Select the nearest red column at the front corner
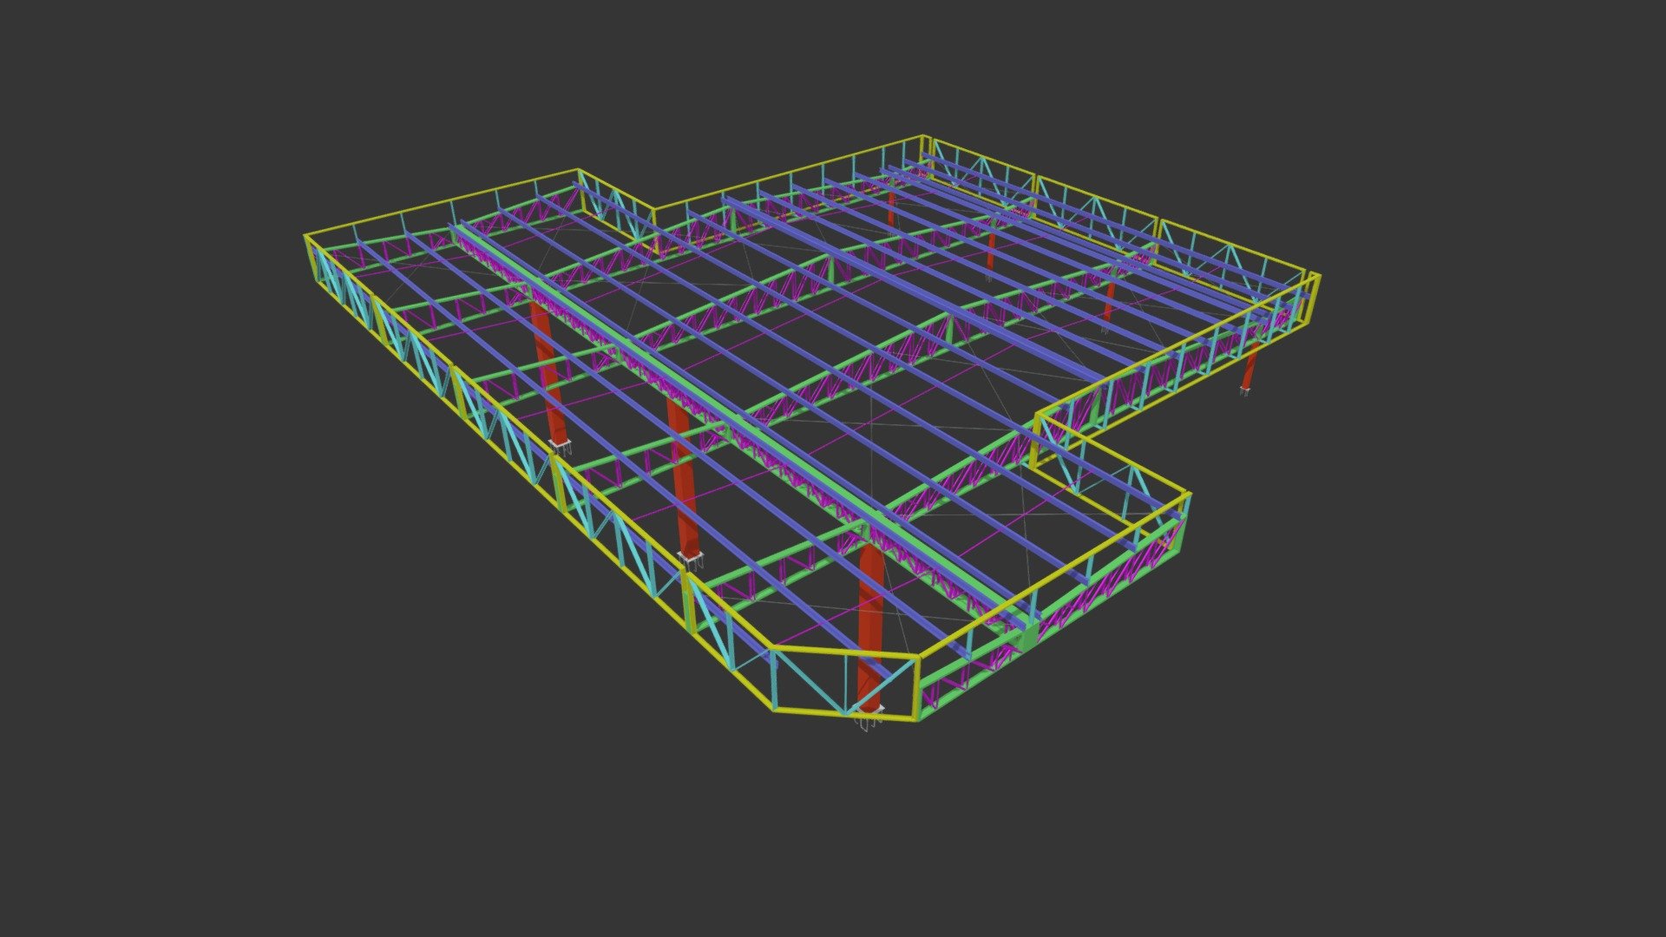The image size is (1666, 937). (870, 626)
